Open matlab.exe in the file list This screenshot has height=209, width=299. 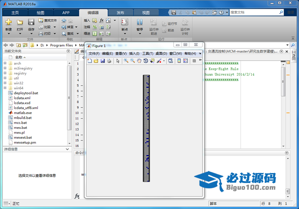click(x=23, y=113)
